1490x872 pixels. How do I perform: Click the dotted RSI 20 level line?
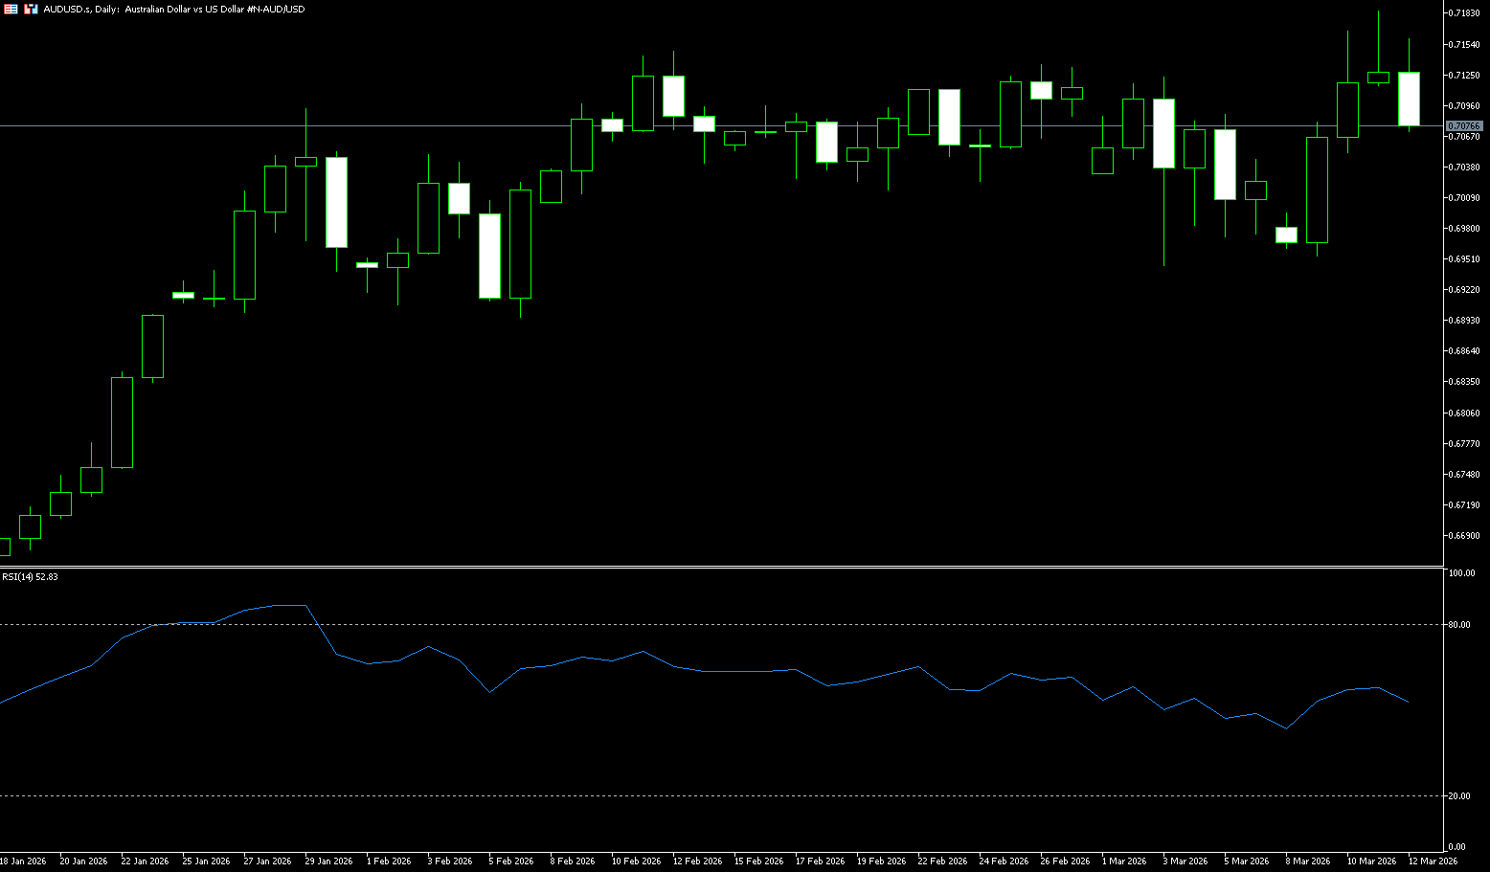pos(670,795)
